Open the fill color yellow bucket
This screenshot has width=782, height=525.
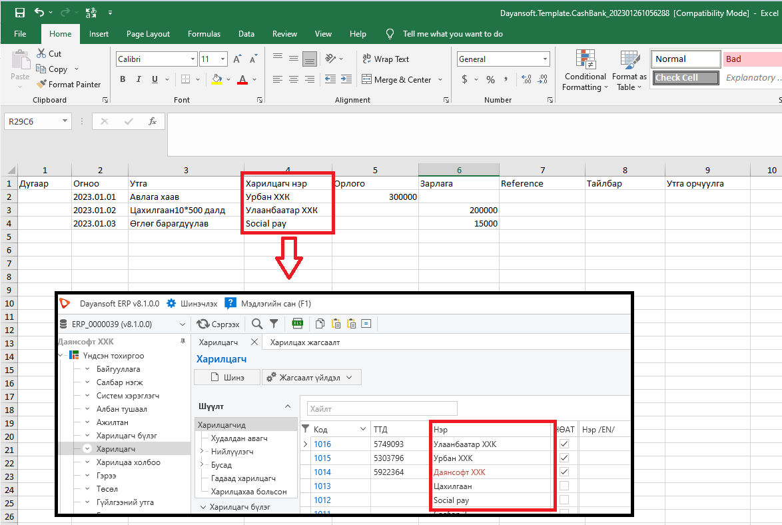(216, 79)
